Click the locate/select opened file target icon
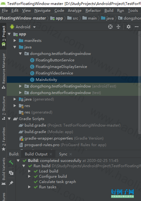This screenshot has width=141, height=201. pos(110,27)
